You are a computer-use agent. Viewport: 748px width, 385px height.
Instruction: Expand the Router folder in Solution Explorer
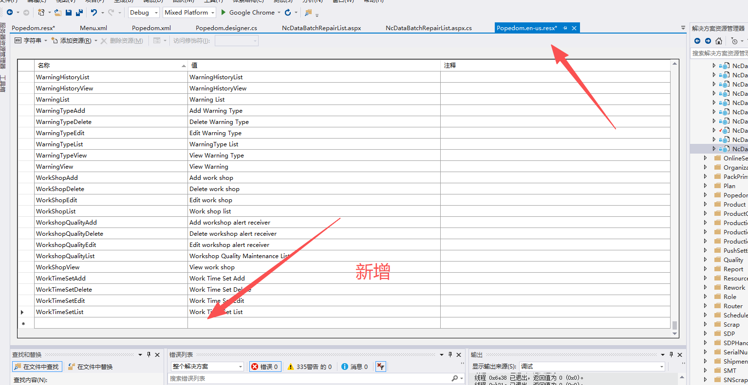(706, 306)
